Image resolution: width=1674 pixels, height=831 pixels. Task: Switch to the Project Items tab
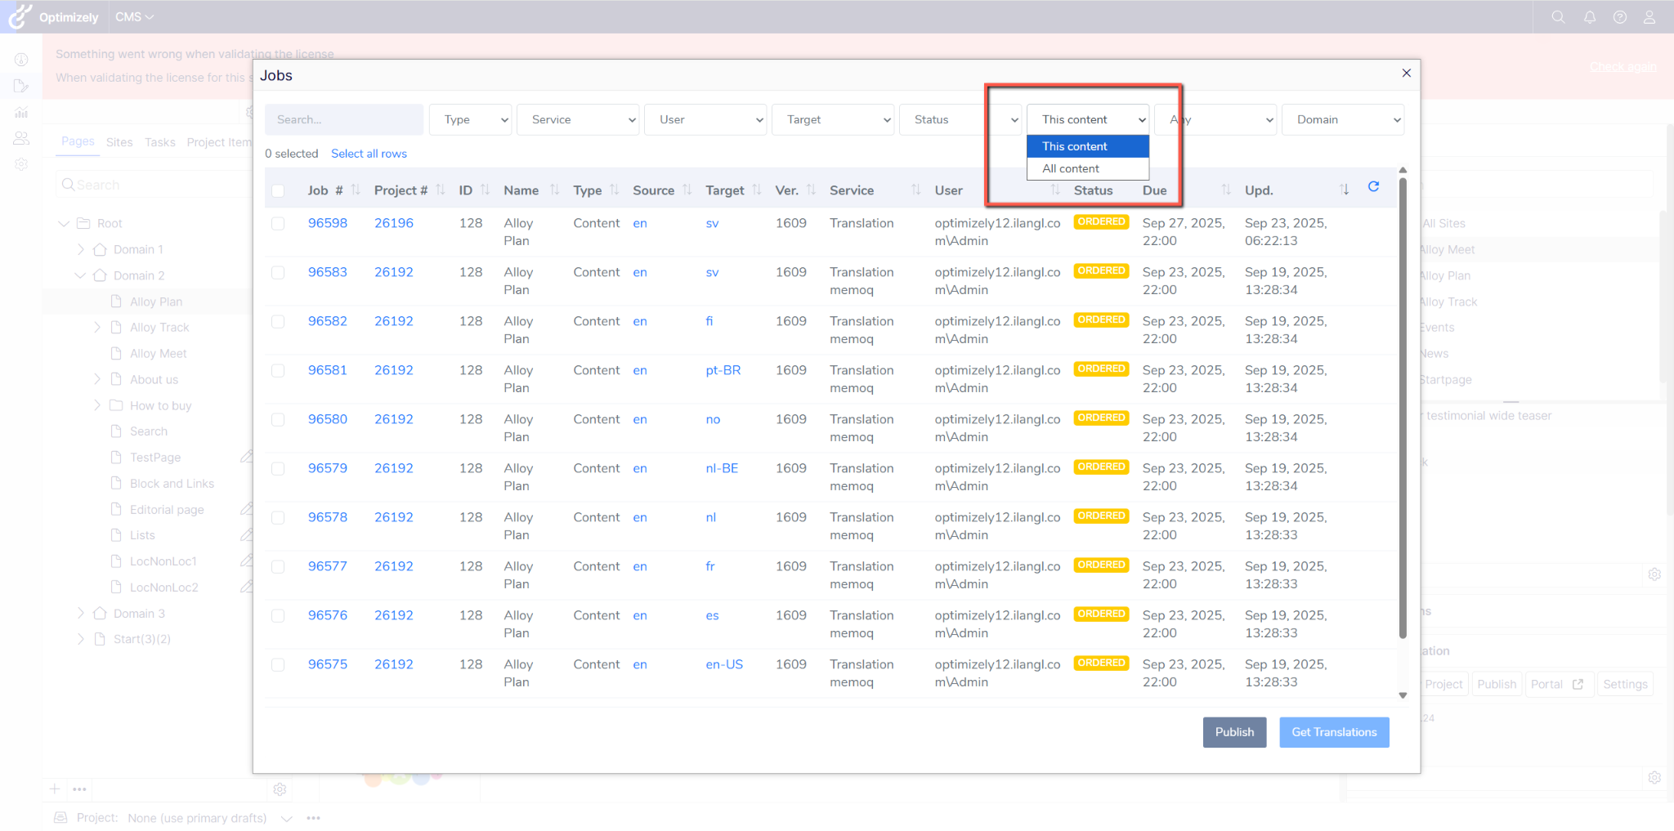click(x=219, y=142)
